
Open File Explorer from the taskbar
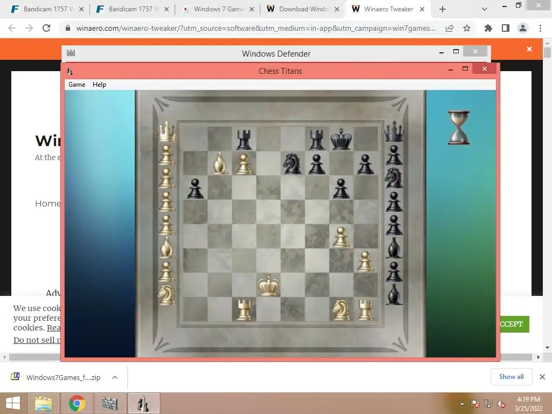click(x=44, y=403)
